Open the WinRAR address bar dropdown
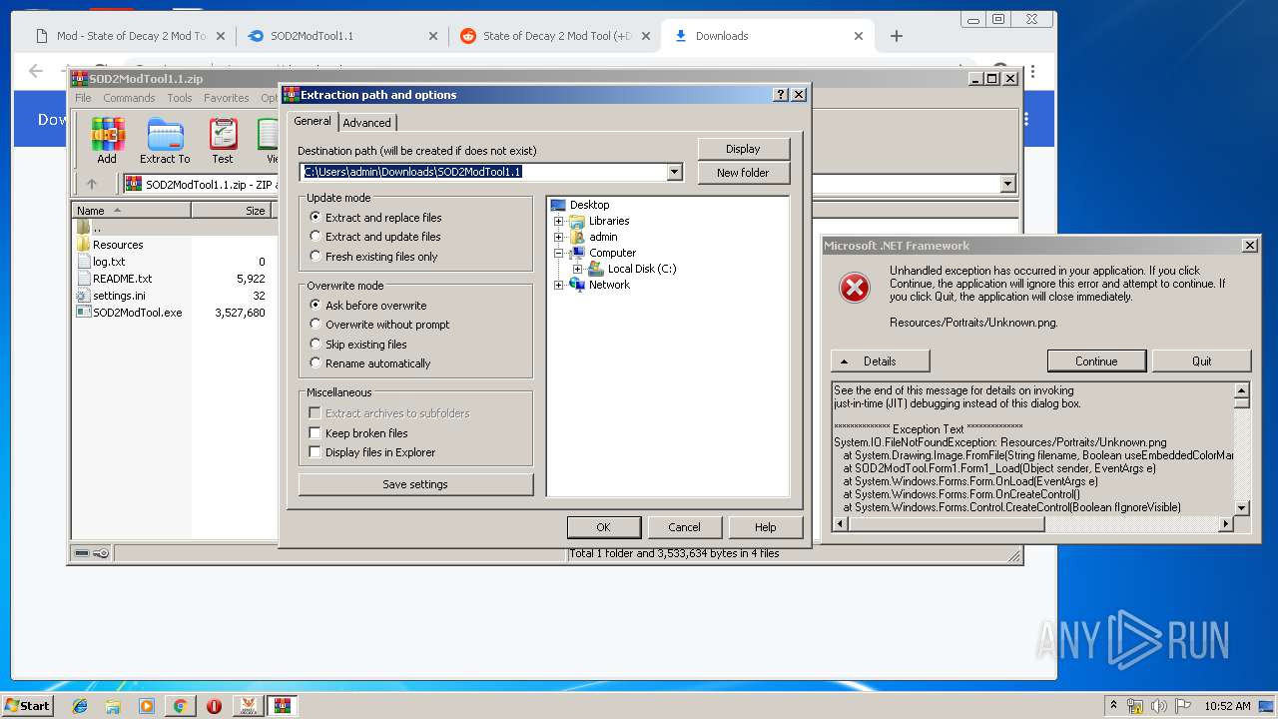This screenshot has width=1278, height=719. [x=1007, y=184]
